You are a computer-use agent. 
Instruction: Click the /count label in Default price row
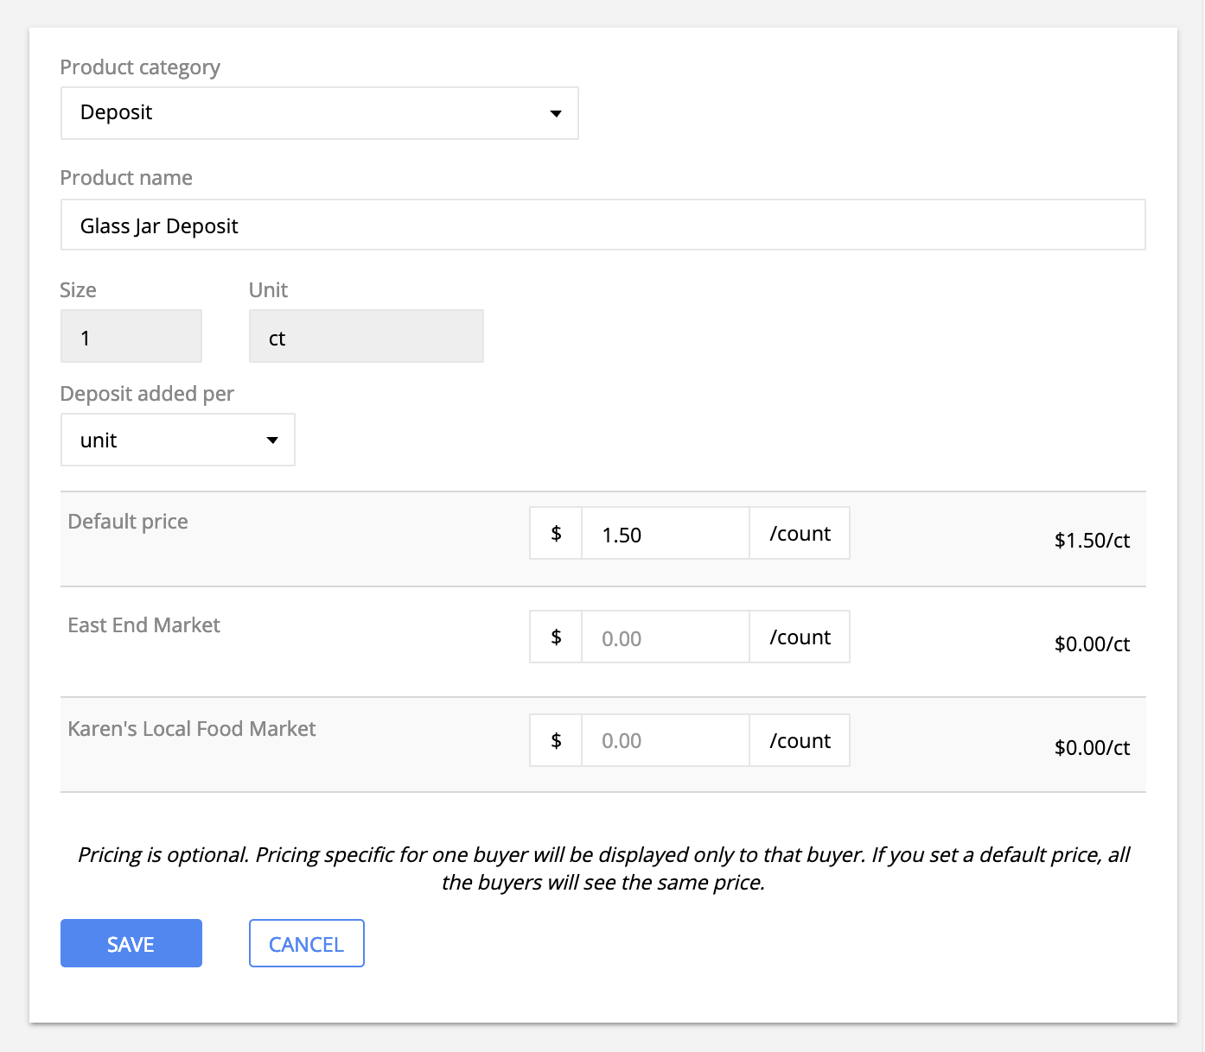pyautogui.click(x=800, y=534)
